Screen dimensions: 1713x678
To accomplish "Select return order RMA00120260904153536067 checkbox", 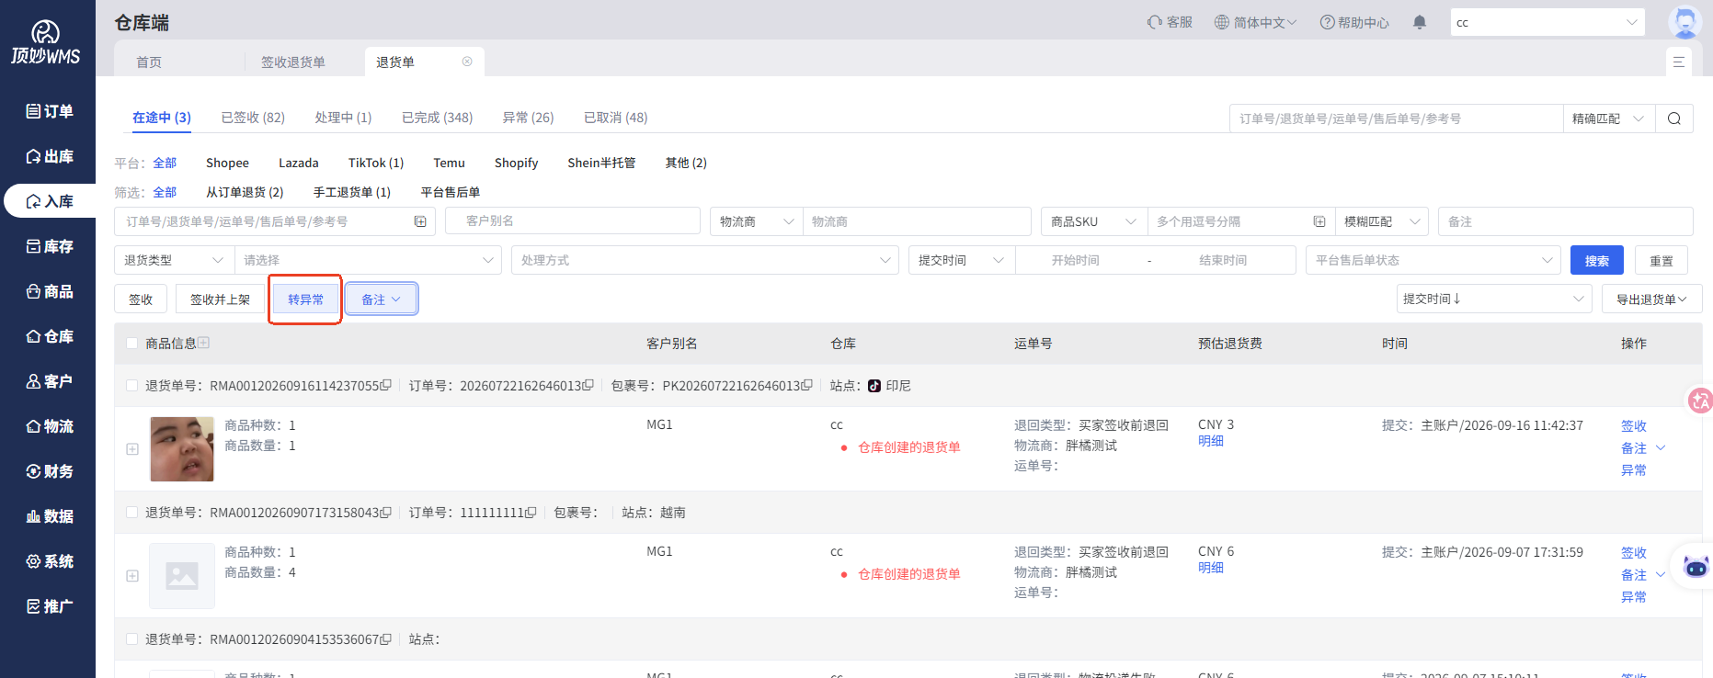I will click(131, 639).
